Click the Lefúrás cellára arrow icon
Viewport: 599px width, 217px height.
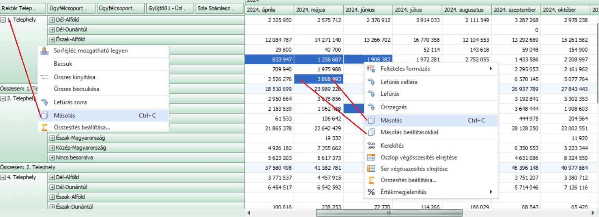coord(371,82)
